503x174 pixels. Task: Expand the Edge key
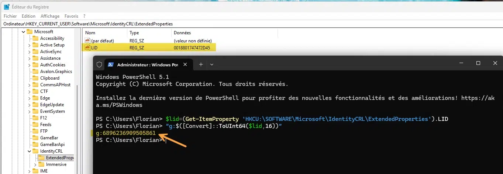point(30,98)
